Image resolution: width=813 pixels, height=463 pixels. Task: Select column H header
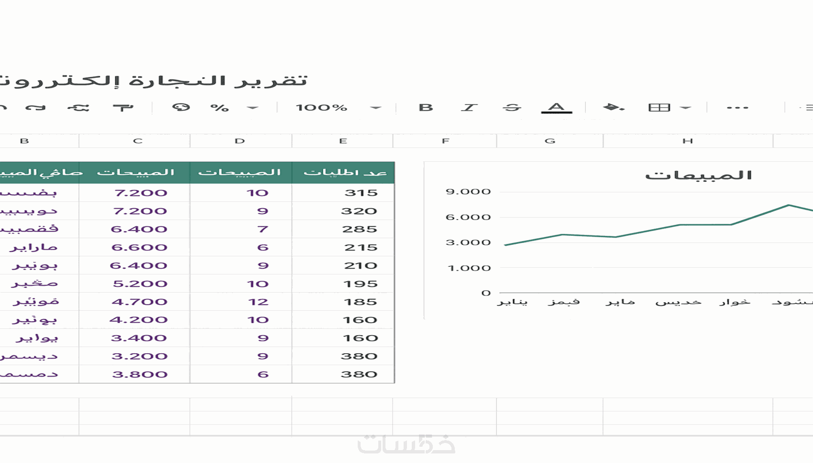687,141
